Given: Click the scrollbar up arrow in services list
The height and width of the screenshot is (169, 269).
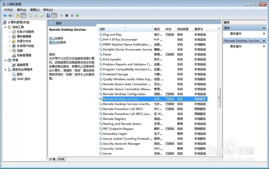Looking at the screenshot, I should (x=219, y=29).
